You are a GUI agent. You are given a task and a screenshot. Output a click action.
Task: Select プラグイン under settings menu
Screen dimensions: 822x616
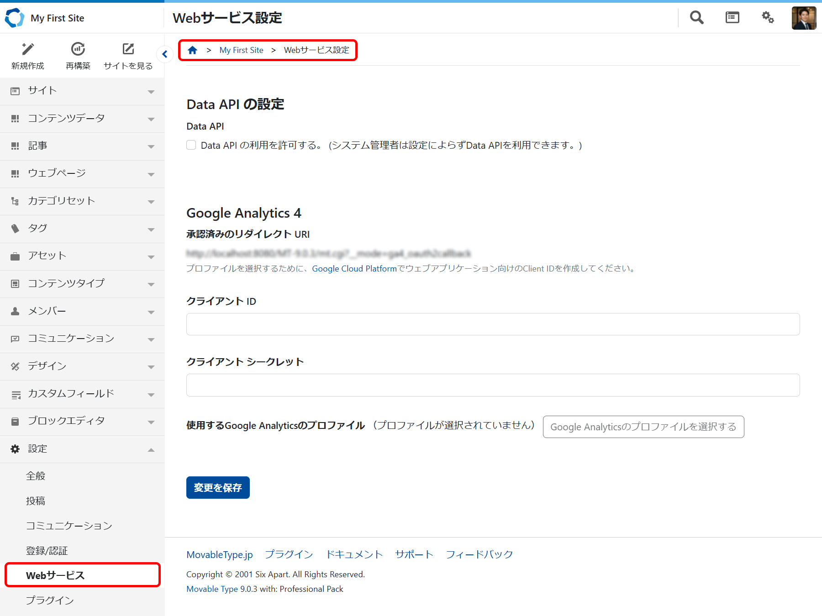pos(50,600)
